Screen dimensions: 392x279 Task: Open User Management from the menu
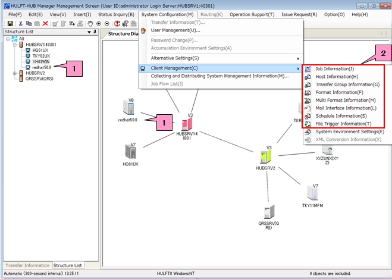[x=175, y=30]
